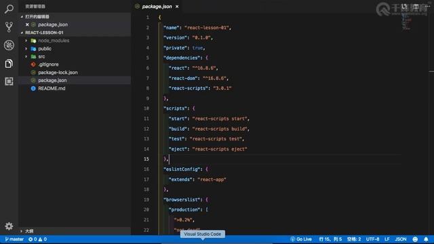Expand the outline section at sidebar bottom
The image size is (434, 244).
coord(22,230)
